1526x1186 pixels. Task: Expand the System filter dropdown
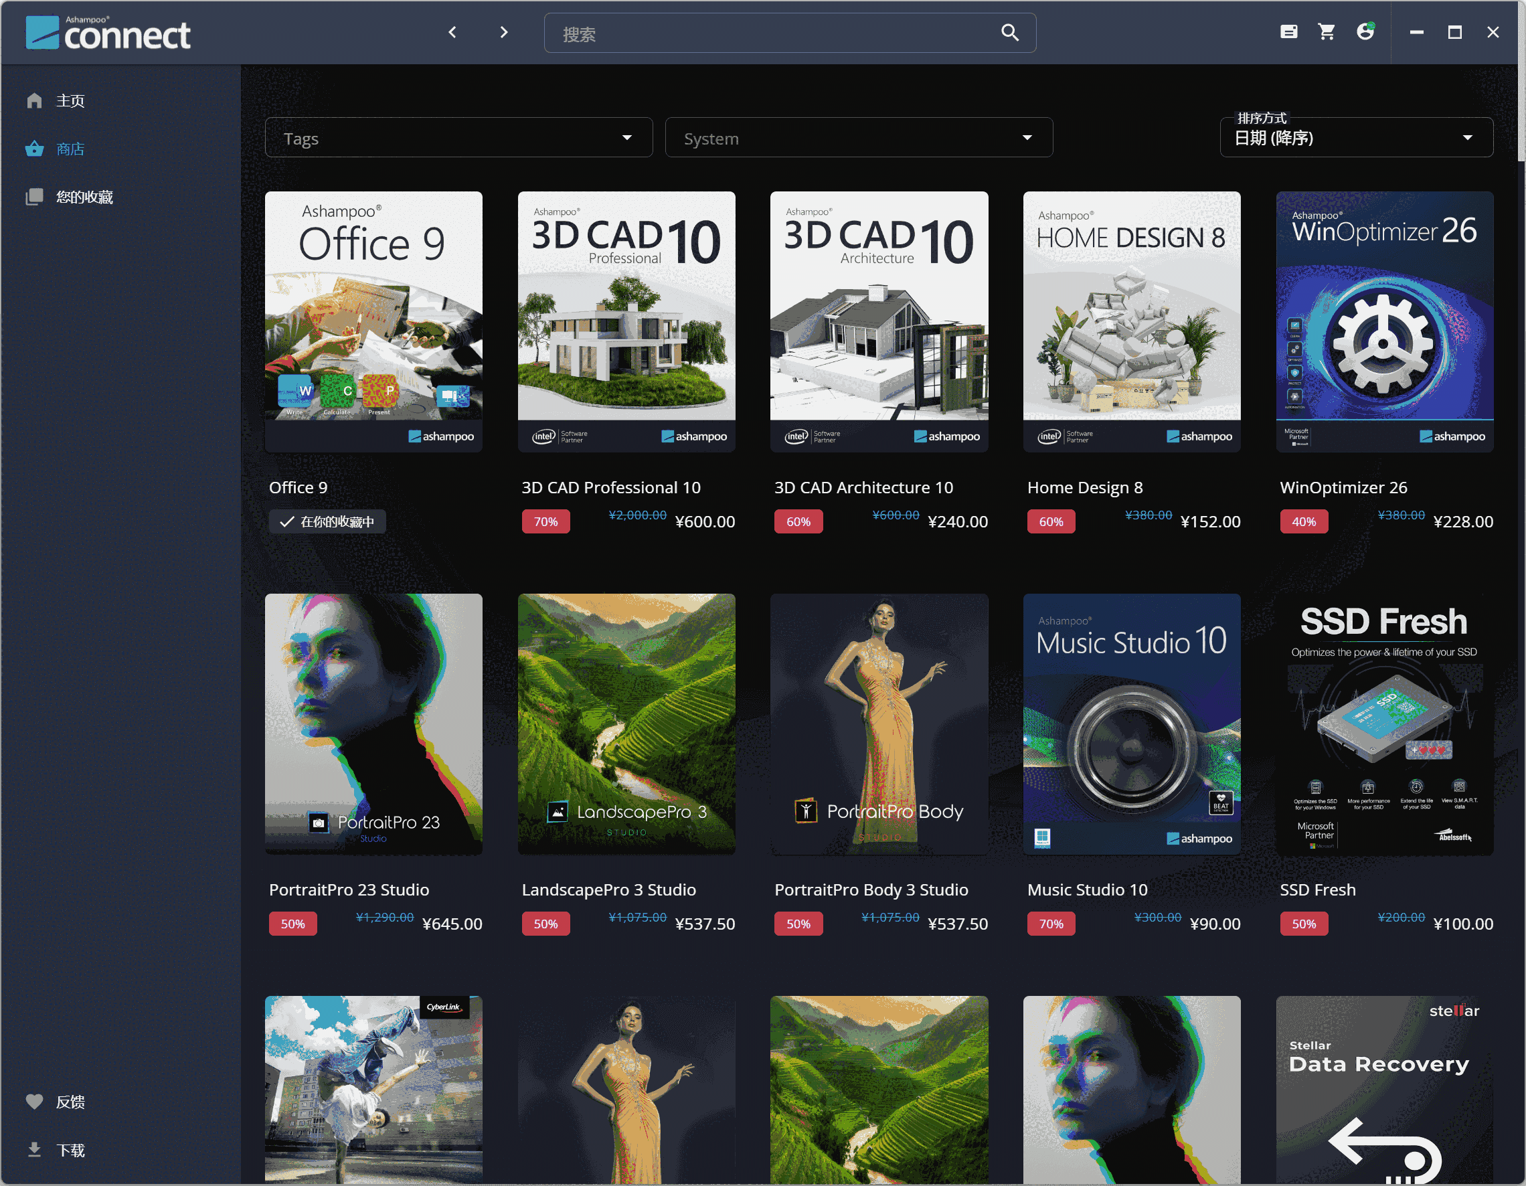click(x=858, y=138)
